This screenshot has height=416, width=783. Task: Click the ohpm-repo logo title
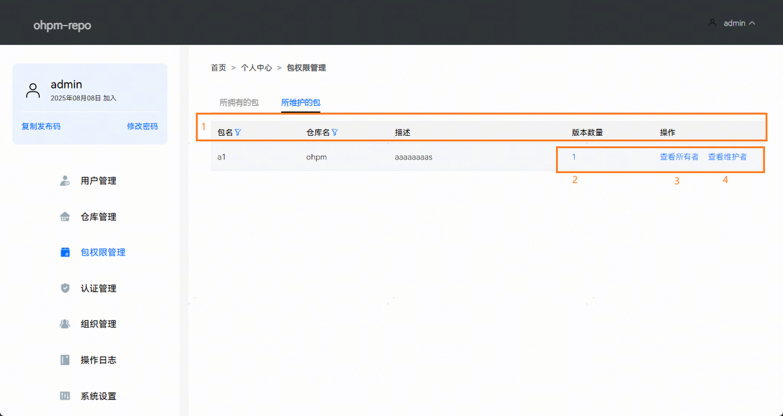click(x=62, y=25)
